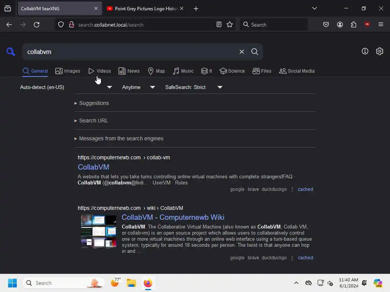390x292 pixels.
Task: Select the General search category
Action: 35,71
